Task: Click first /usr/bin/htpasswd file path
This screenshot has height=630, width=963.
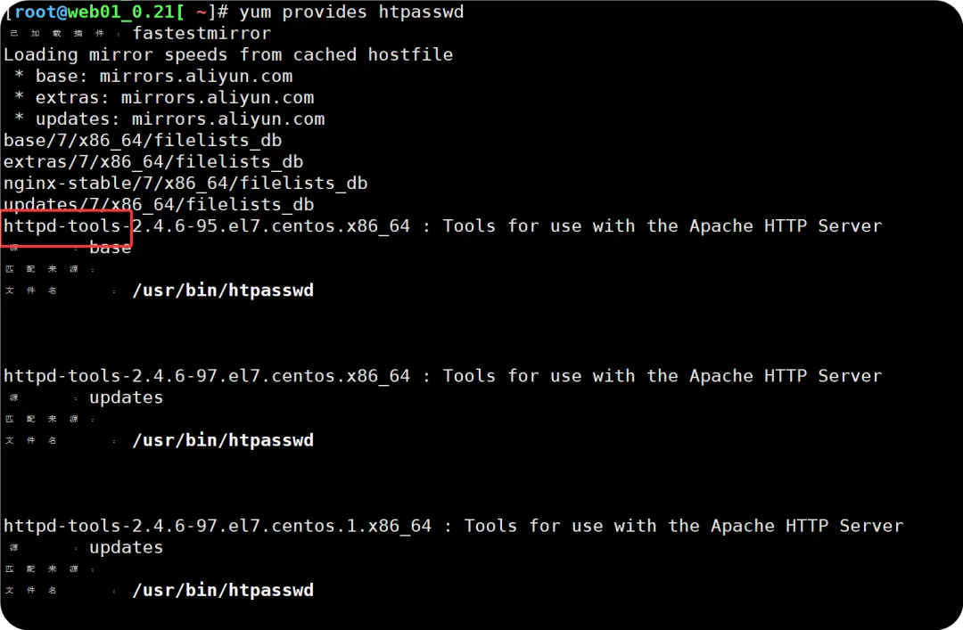Action: coord(223,290)
